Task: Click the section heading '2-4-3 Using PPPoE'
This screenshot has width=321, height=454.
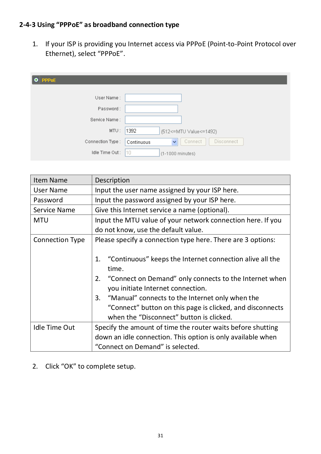Action: (x=99, y=25)
